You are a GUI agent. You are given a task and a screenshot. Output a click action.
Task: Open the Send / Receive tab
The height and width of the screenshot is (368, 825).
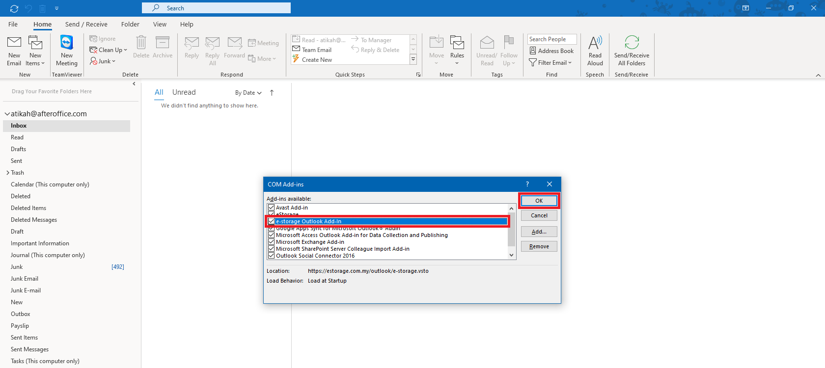(86, 25)
